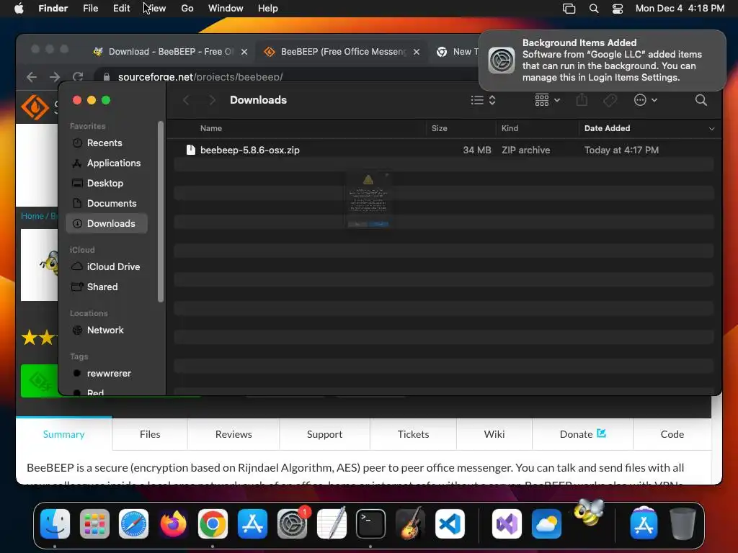
Task: Select iCloud Drive in Finder sidebar
Action: click(x=107, y=266)
